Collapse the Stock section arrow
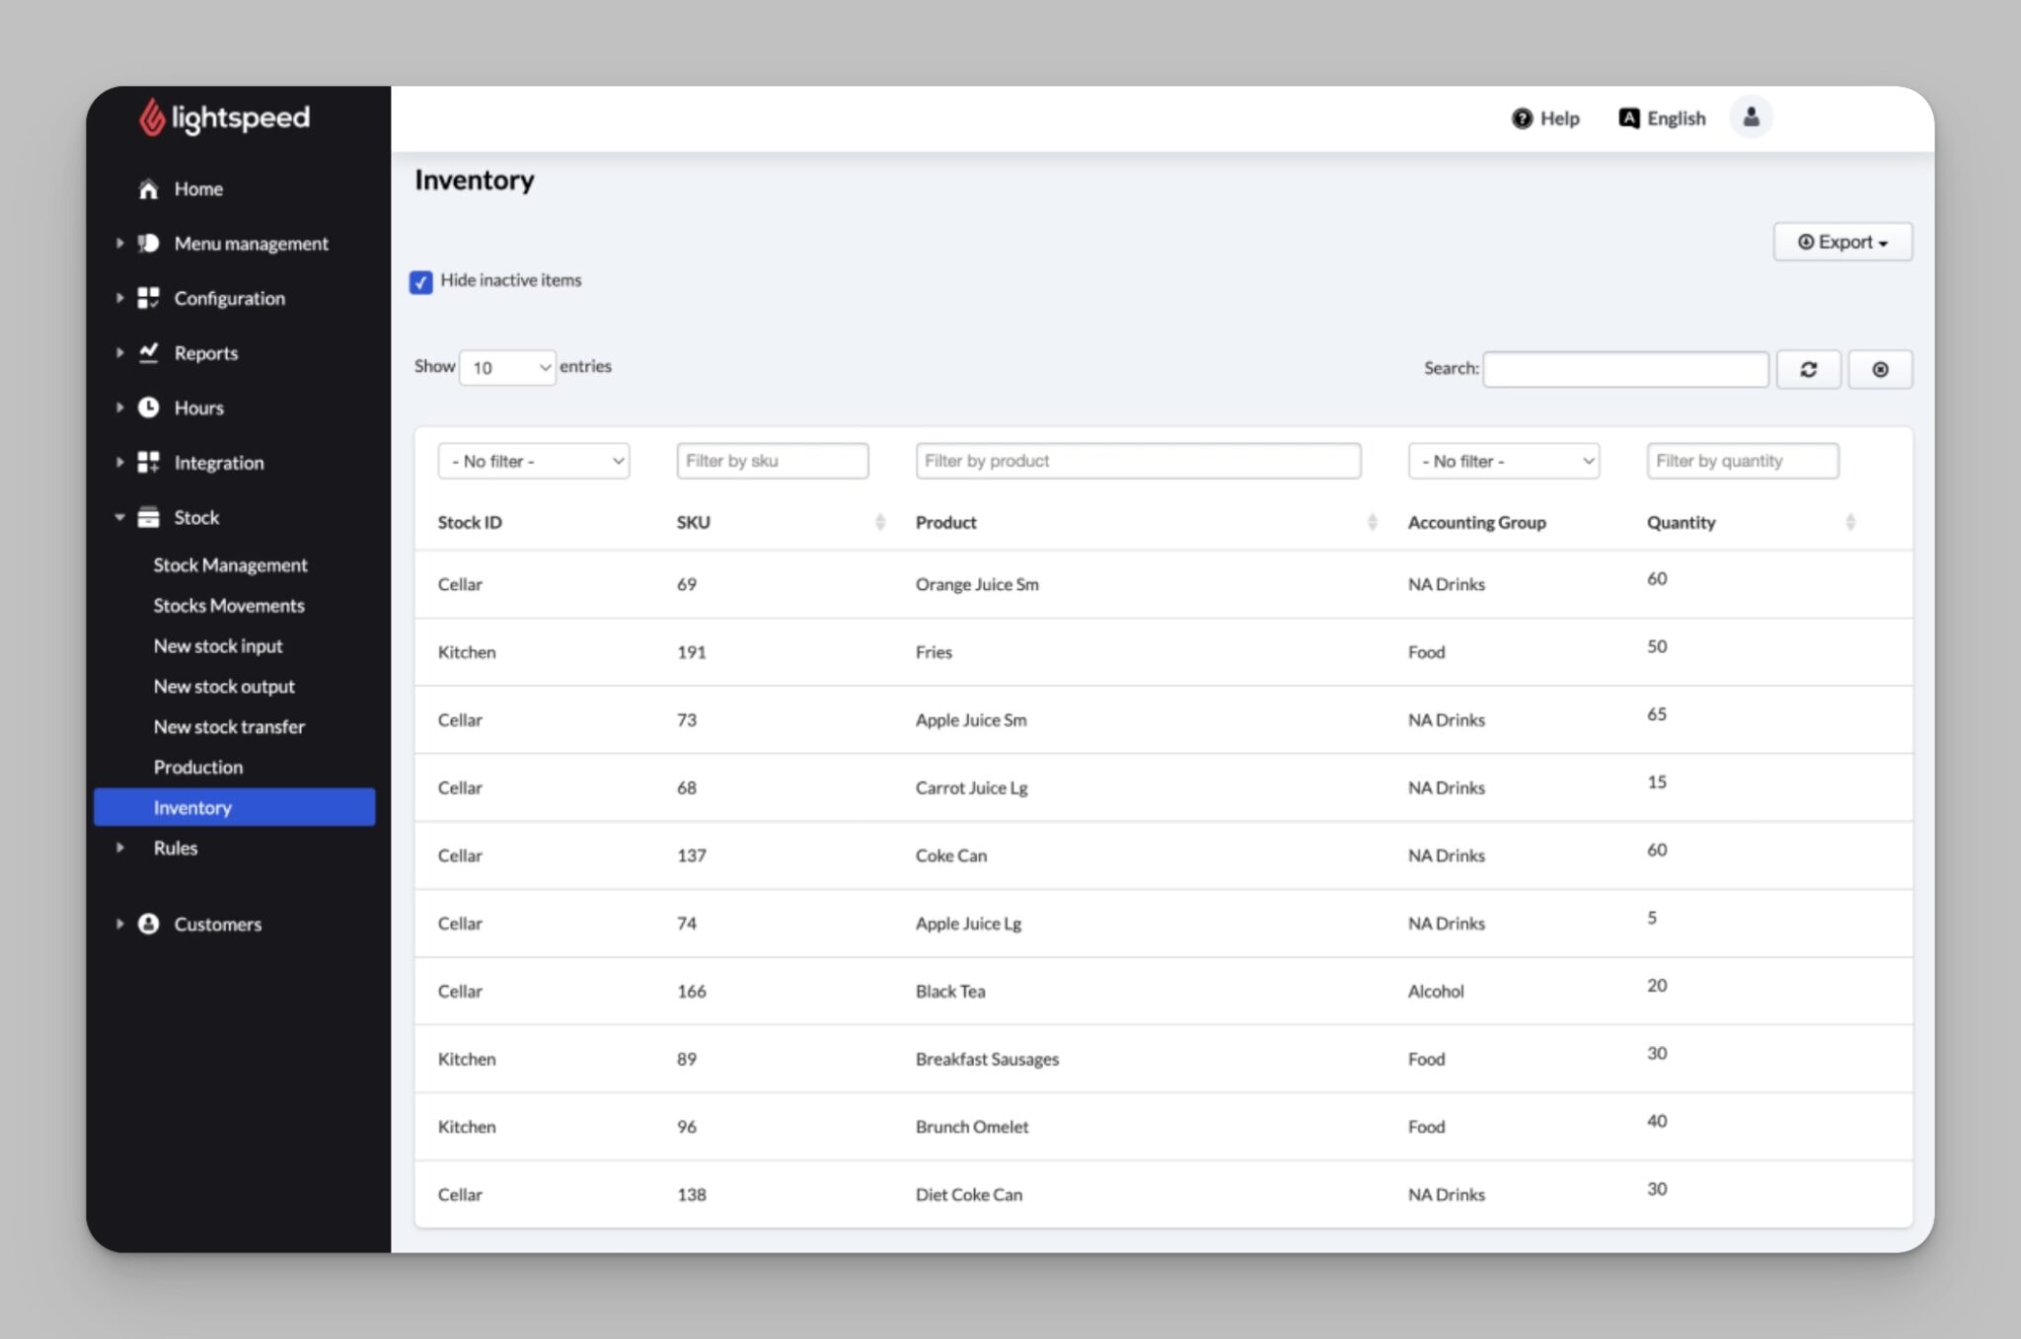2021x1339 pixels. (119, 517)
